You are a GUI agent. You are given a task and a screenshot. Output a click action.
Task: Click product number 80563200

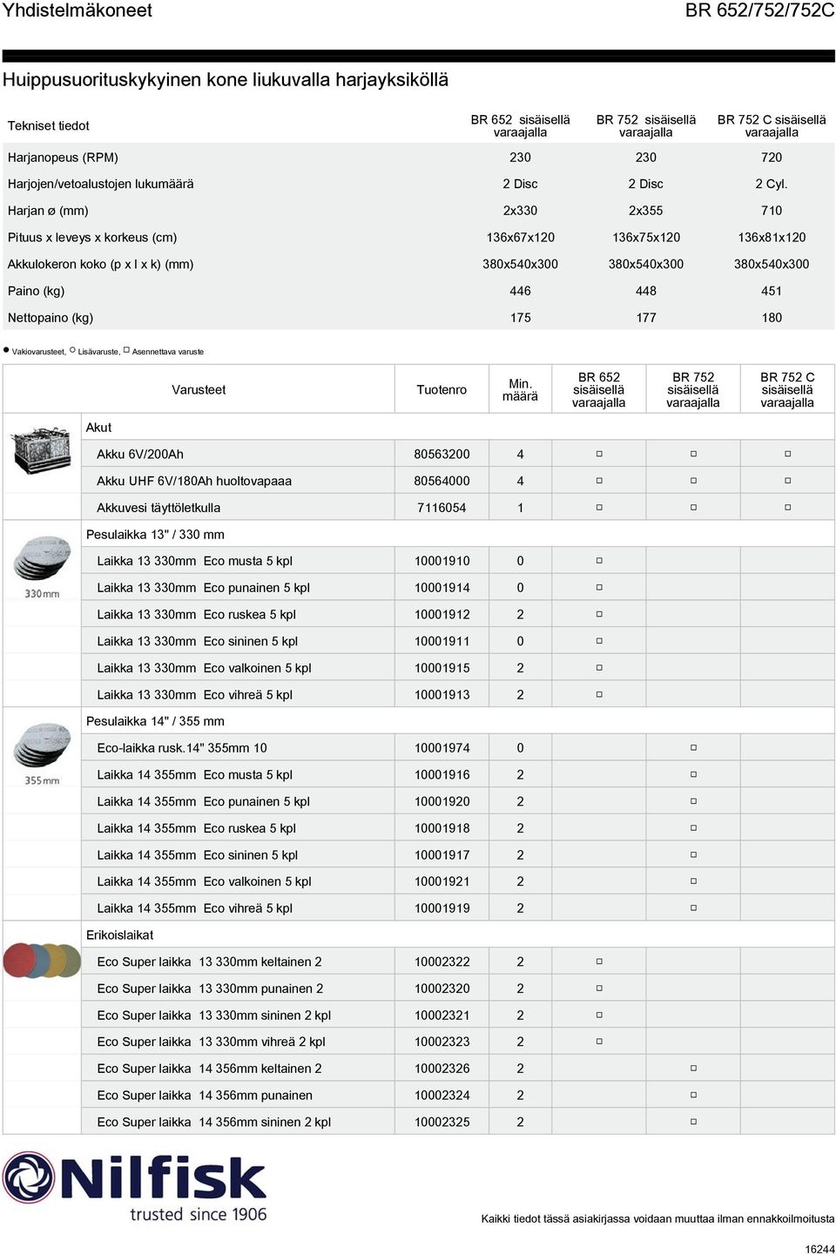(x=442, y=454)
